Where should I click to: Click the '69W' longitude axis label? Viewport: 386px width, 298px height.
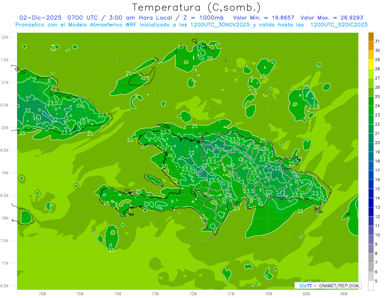pos(306,294)
